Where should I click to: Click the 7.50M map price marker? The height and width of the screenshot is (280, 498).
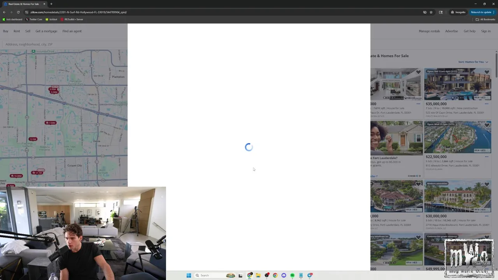coord(51,123)
